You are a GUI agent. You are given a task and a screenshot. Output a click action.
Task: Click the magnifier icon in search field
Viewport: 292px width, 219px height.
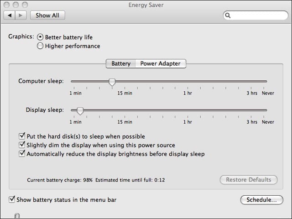click(x=228, y=16)
